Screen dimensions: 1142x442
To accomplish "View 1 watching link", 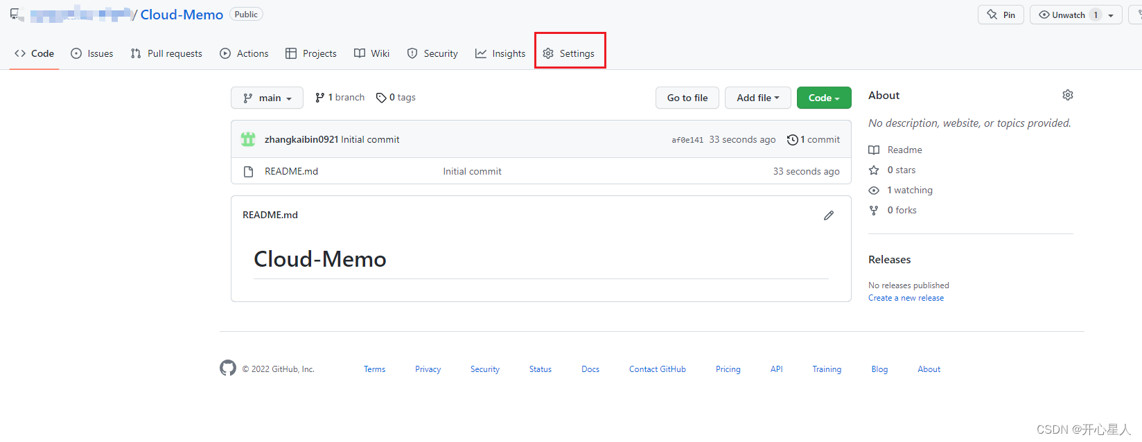I will click(x=910, y=190).
